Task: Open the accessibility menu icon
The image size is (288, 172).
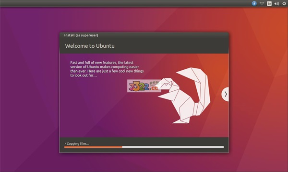Action: pos(254,3)
